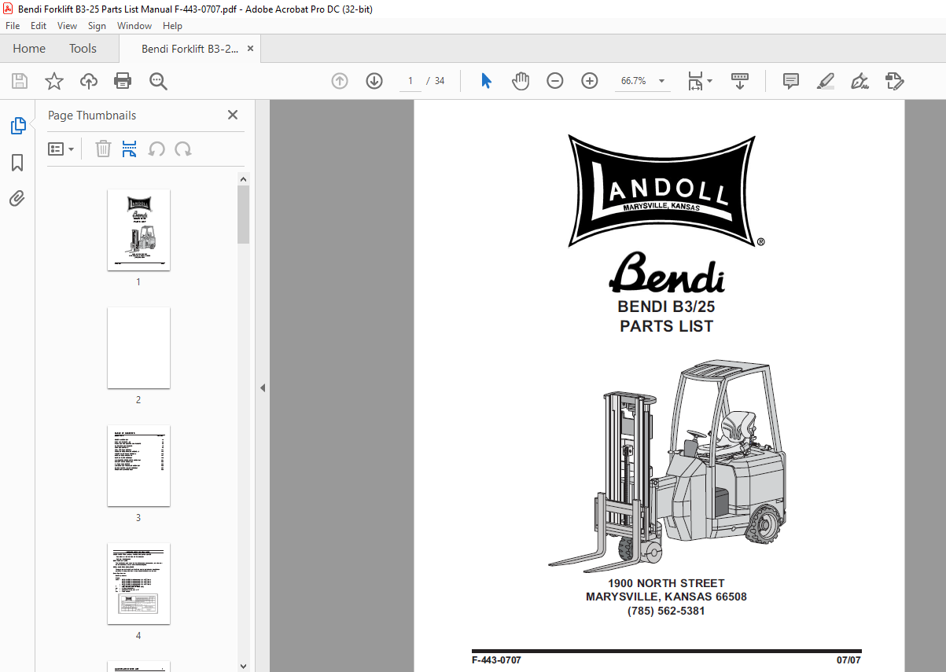Screen dimensions: 946x672
Task: Select page 1 thumbnail
Action: pos(138,230)
